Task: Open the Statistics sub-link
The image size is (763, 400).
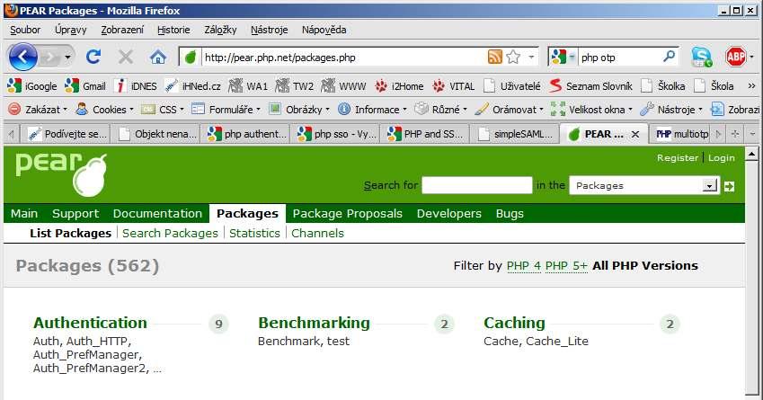Action: coord(254,233)
